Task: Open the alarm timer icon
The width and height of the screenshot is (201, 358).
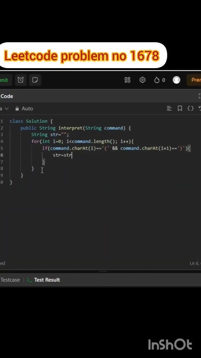Action: tap(20, 80)
